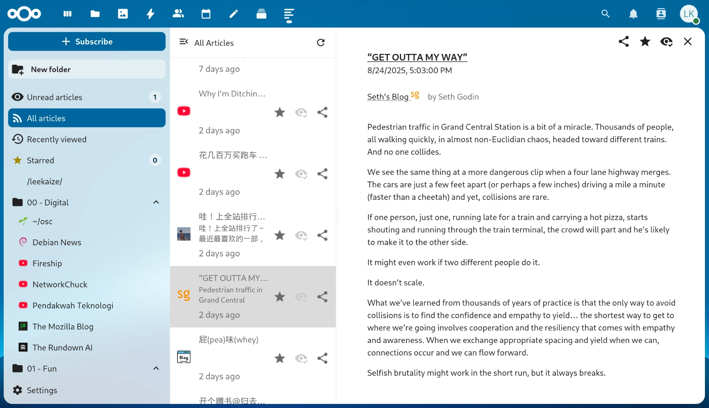Select the Pendakwah Teknologi feed
The height and width of the screenshot is (408, 709).
(x=90, y=306)
